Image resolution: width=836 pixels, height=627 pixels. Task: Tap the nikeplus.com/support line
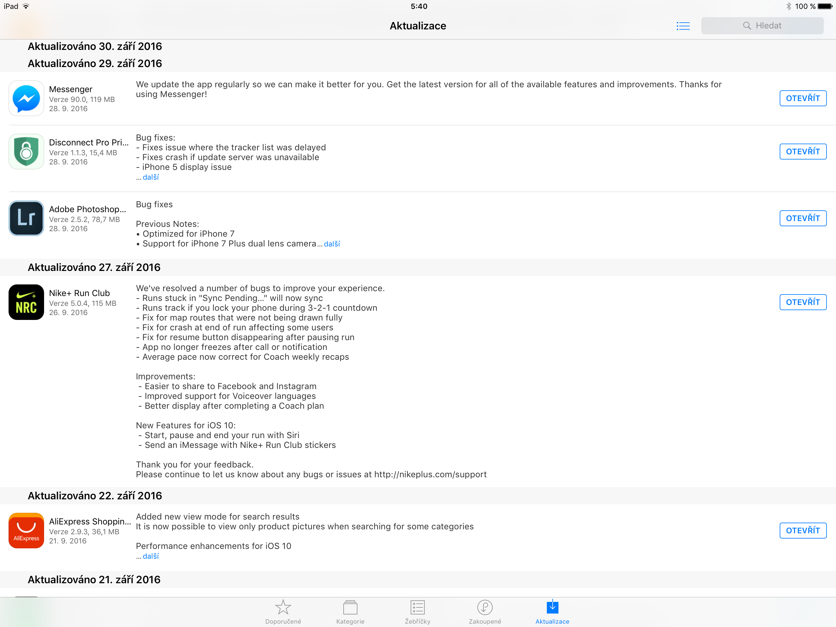coord(312,475)
